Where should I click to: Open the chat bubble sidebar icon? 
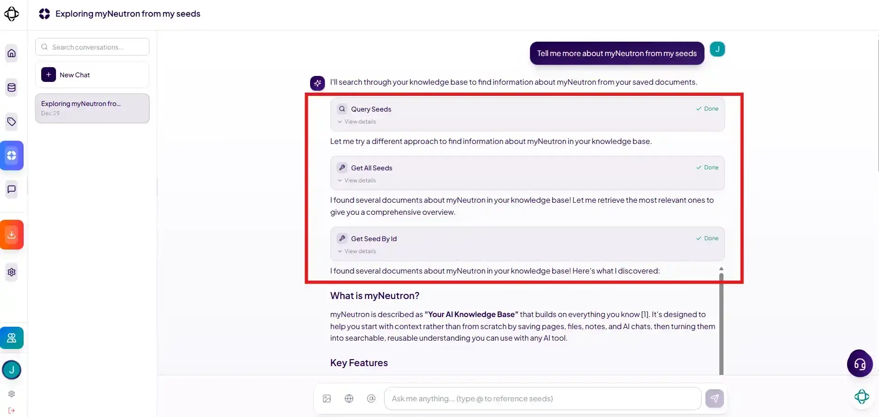pos(12,189)
